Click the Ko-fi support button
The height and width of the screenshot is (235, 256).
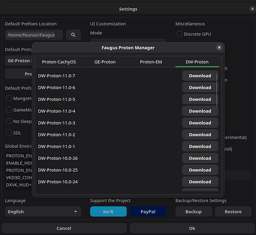[108, 211]
